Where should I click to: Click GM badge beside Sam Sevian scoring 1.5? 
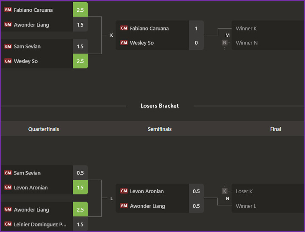(8, 46)
